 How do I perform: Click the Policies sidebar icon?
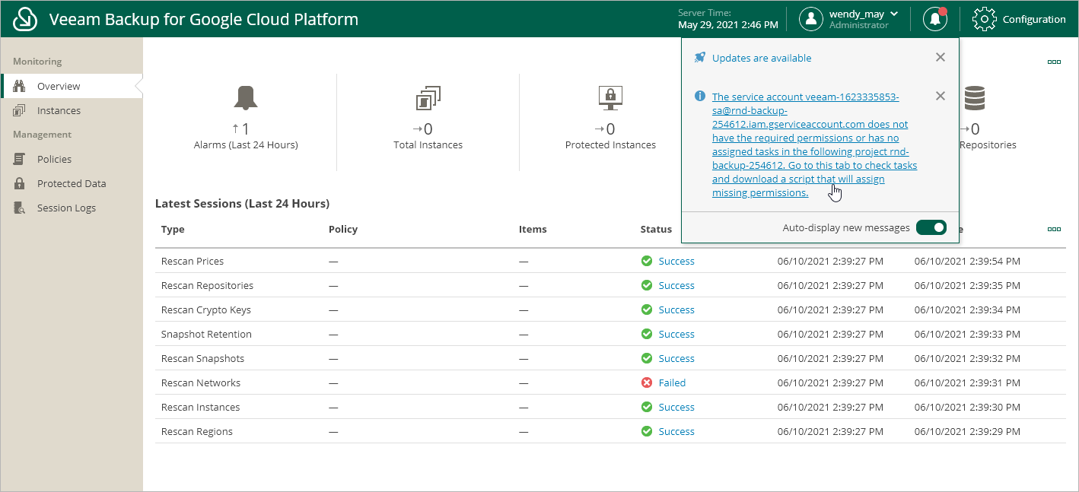[20, 159]
